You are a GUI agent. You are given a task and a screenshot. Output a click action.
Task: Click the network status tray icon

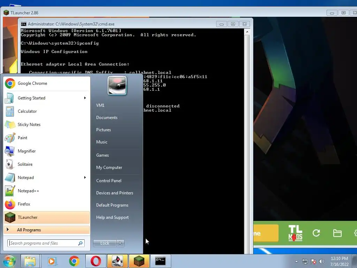(305, 261)
